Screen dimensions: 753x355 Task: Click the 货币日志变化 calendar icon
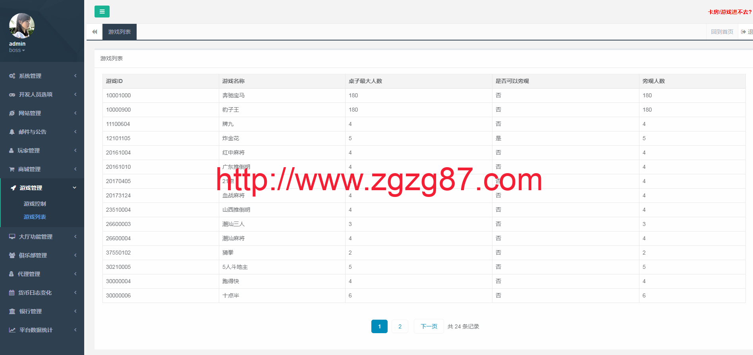[x=12, y=293]
